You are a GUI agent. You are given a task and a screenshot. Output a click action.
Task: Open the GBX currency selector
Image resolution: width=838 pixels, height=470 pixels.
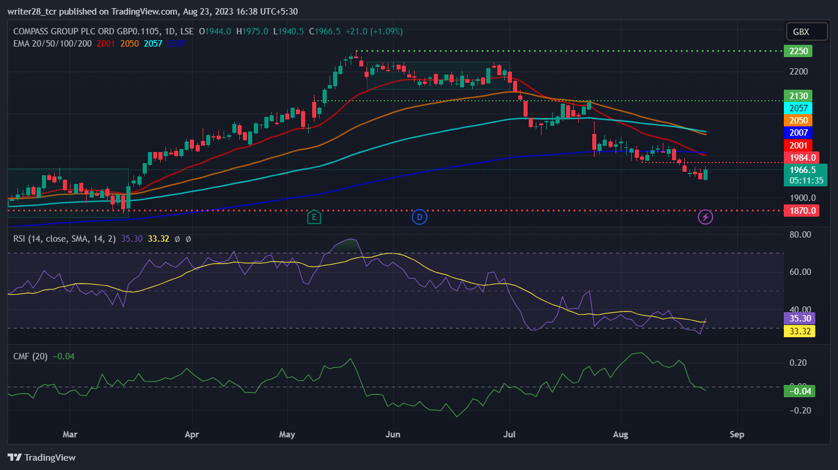coord(807,32)
